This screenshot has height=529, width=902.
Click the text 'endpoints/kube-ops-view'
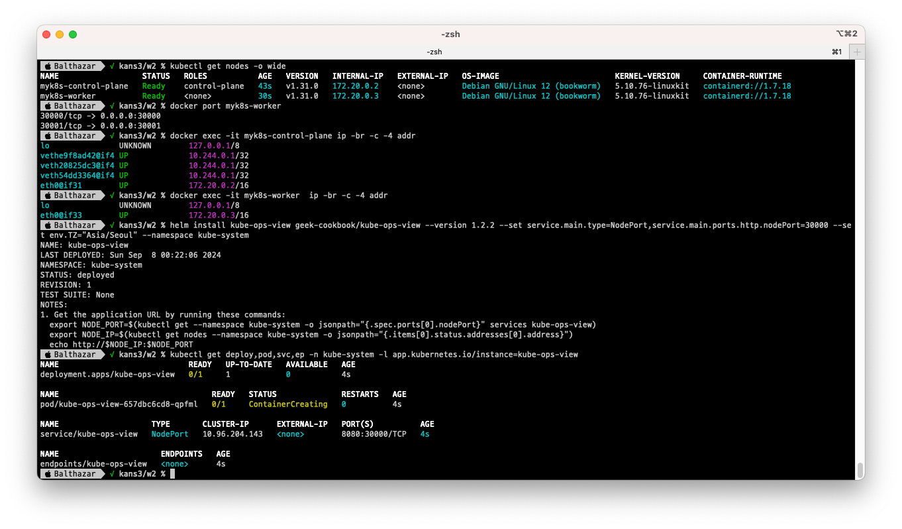[x=93, y=464]
